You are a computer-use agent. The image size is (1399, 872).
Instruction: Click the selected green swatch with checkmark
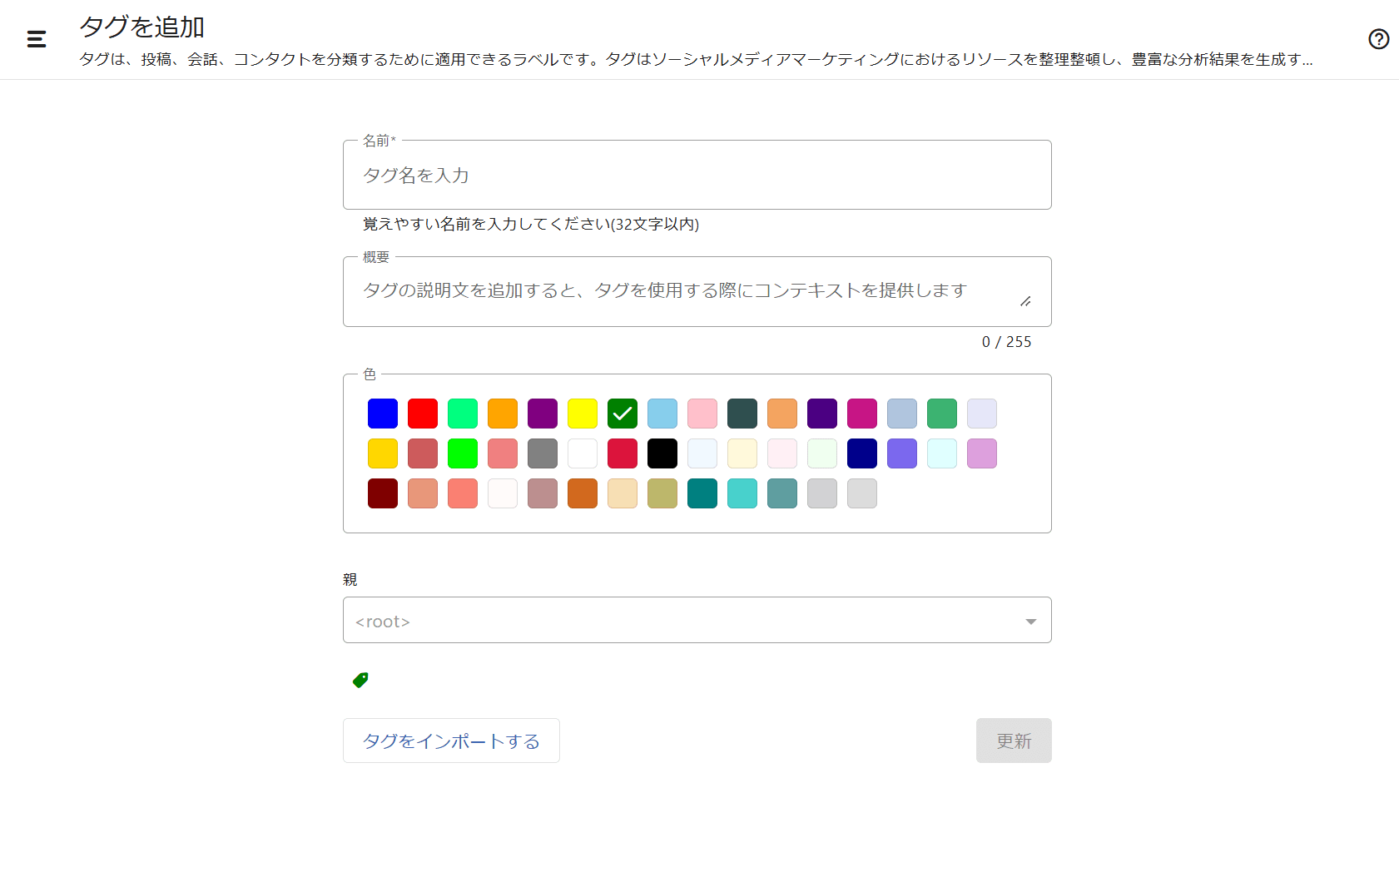click(x=623, y=414)
